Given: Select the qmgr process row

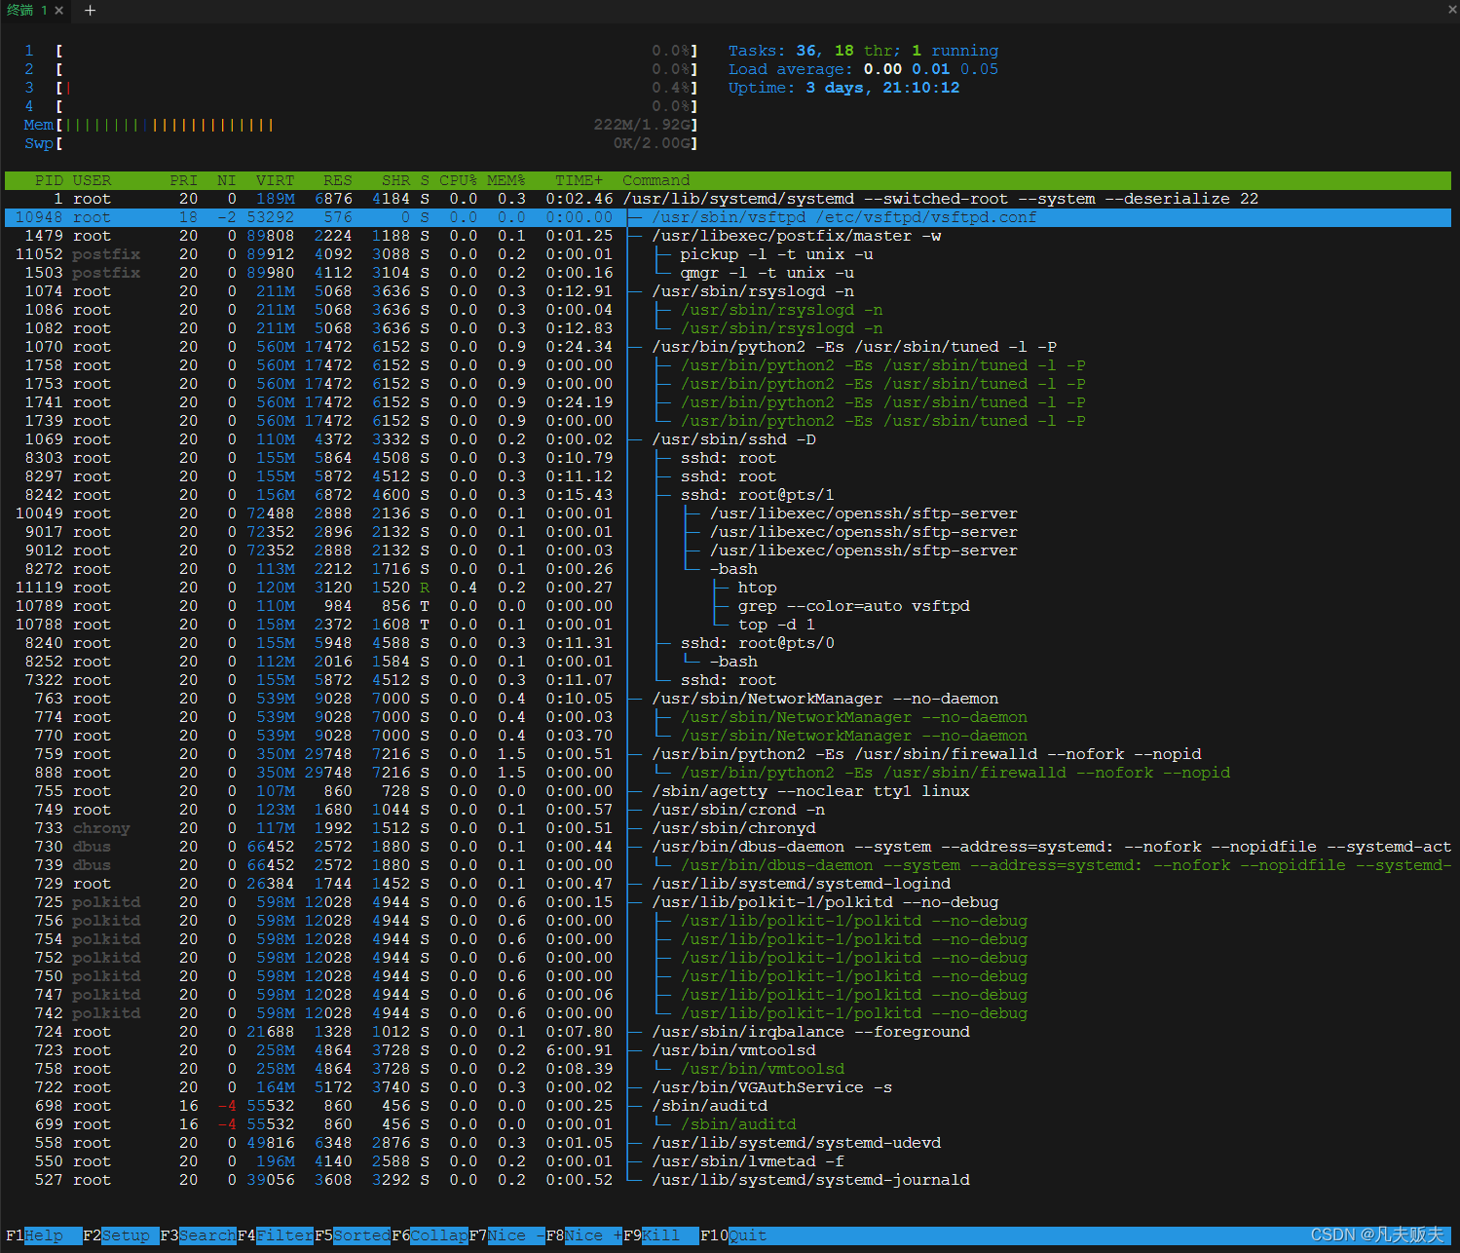Looking at the screenshot, I should click(728, 273).
